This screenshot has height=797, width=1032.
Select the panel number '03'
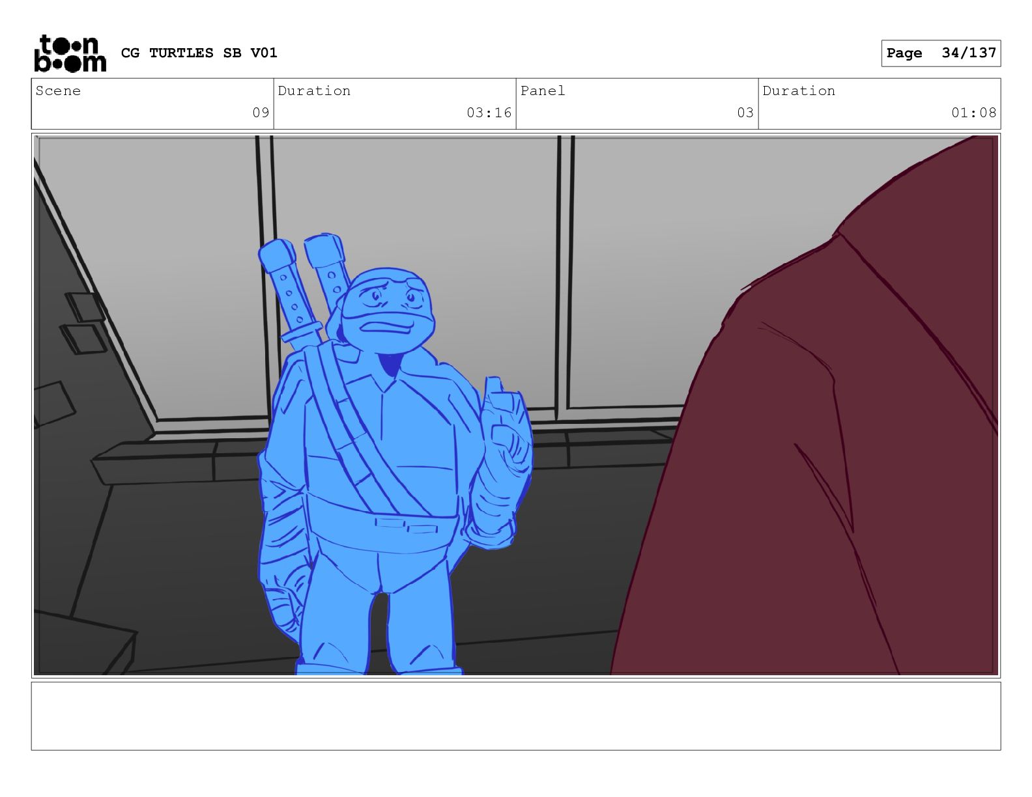click(x=745, y=113)
